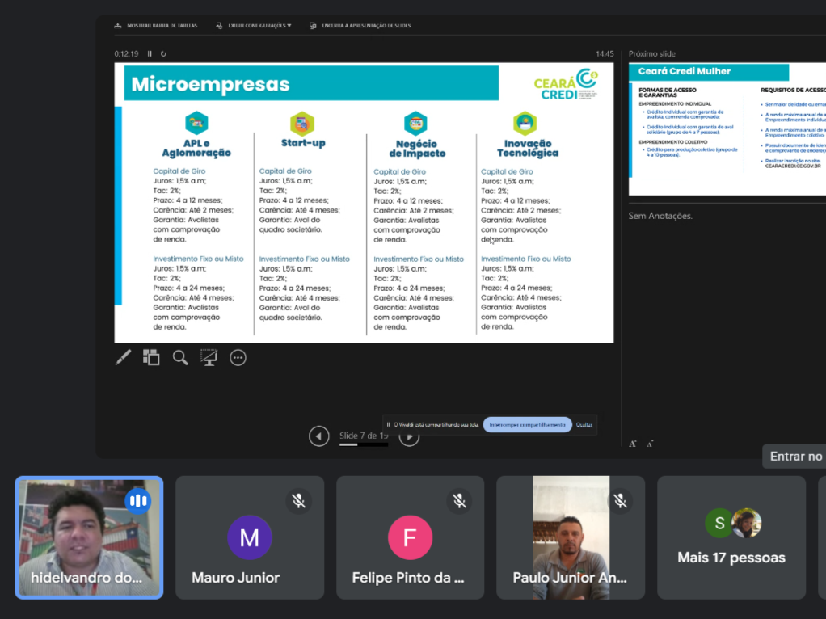
Task: Click Mauro Junior's muted microphone icon
Action: coord(299,500)
